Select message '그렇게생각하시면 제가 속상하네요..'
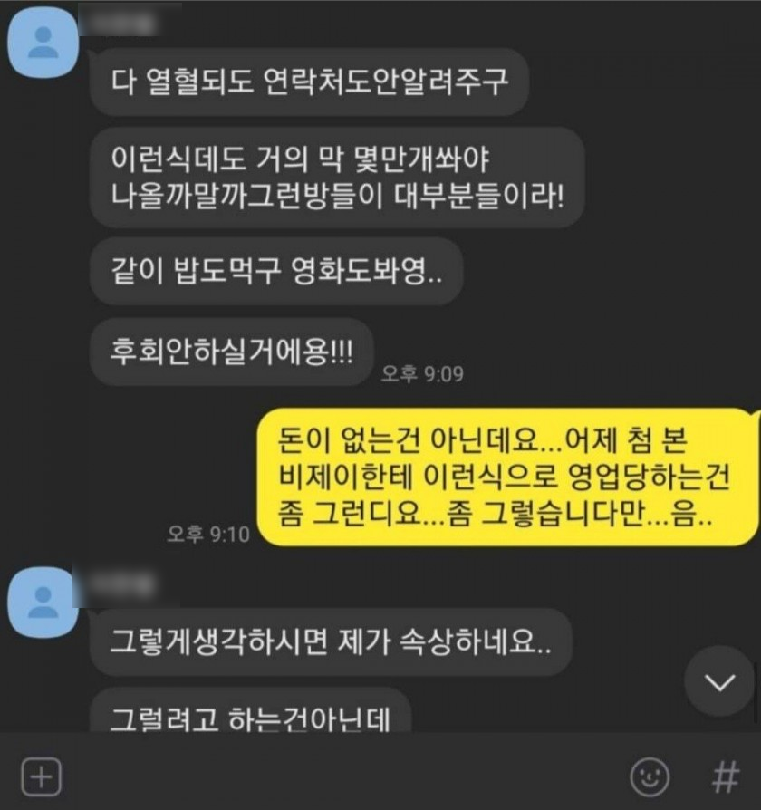Viewport: 761px width, 810px height. point(331,642)
